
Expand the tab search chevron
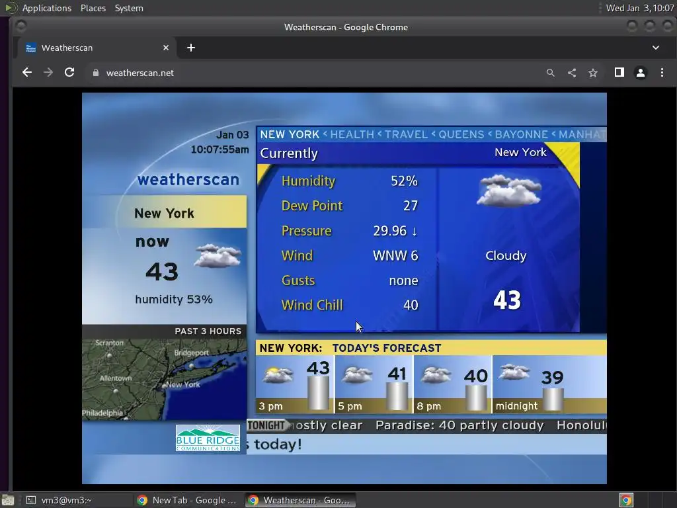[x=655, y=48]
